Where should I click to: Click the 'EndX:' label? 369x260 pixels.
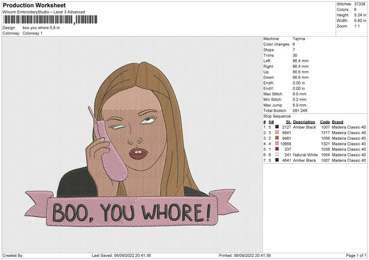click(x=269, y=83)
